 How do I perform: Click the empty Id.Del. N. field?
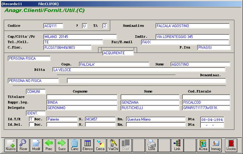point(100,124)
